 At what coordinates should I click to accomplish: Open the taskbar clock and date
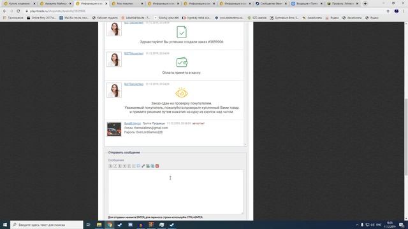[390, 225]
